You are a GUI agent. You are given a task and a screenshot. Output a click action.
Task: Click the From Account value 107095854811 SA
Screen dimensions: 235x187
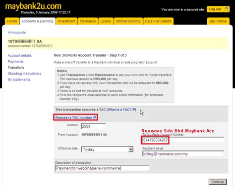point(94,135)
